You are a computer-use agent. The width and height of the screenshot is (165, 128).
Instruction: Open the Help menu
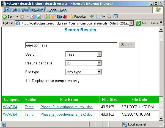click(x=63, y=10)
